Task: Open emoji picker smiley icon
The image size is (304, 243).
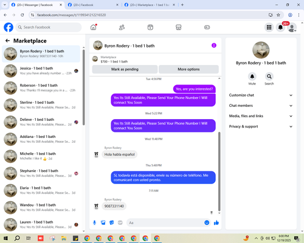Action: [x=207, y=223]
